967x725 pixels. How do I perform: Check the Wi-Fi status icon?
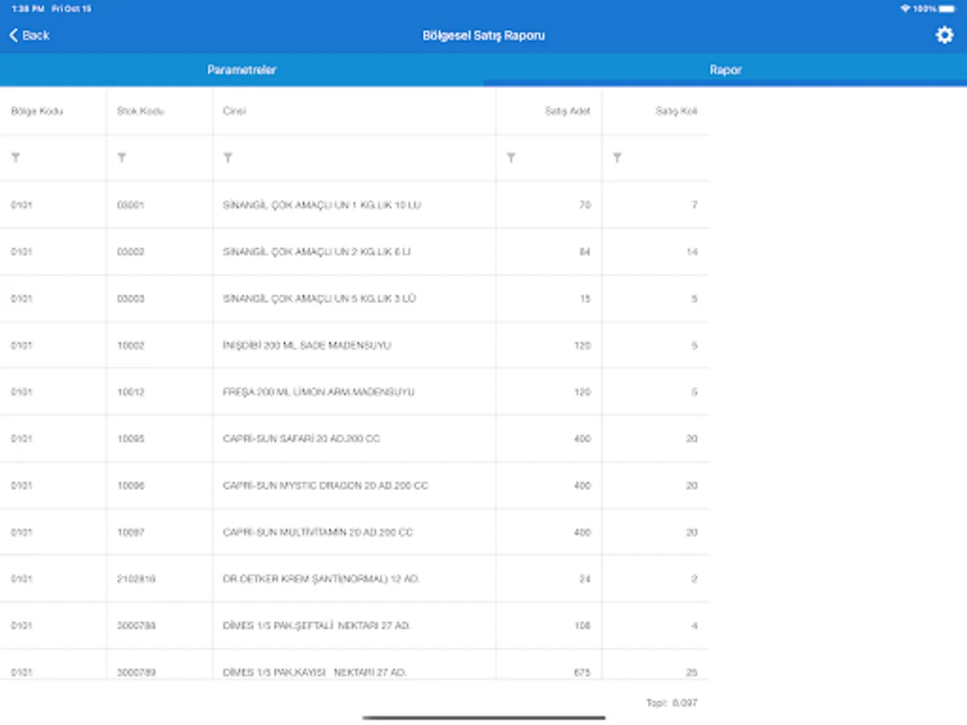coord(906,9)
